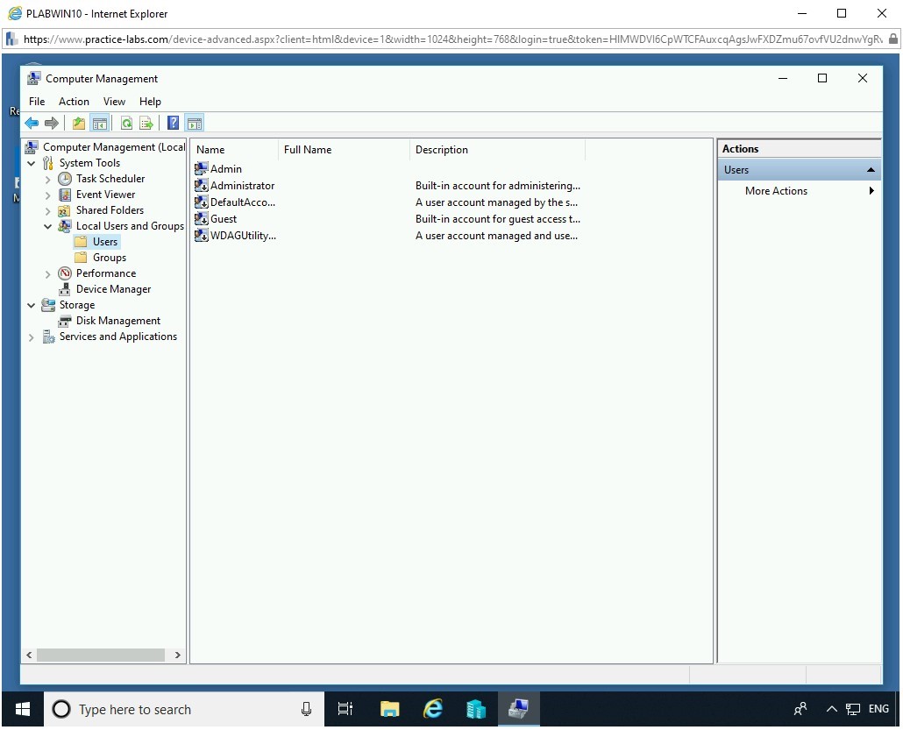Collapse the Users section in Actions pane
The width and height of the screenshot is (903, 730).
(871, 170)
